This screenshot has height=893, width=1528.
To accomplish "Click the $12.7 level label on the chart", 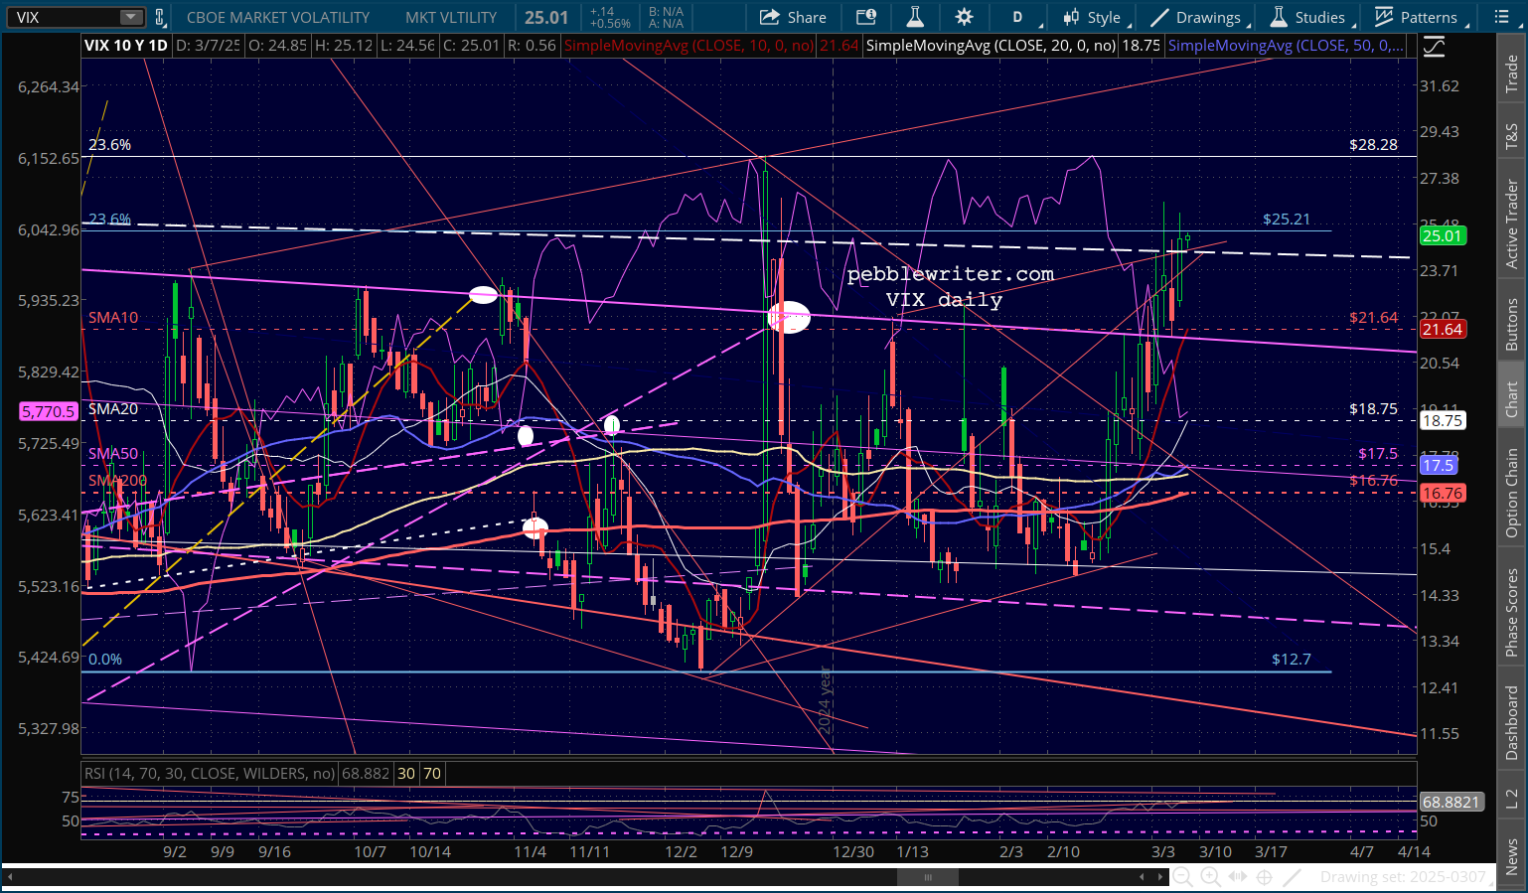I will [x=1292, y=660].
